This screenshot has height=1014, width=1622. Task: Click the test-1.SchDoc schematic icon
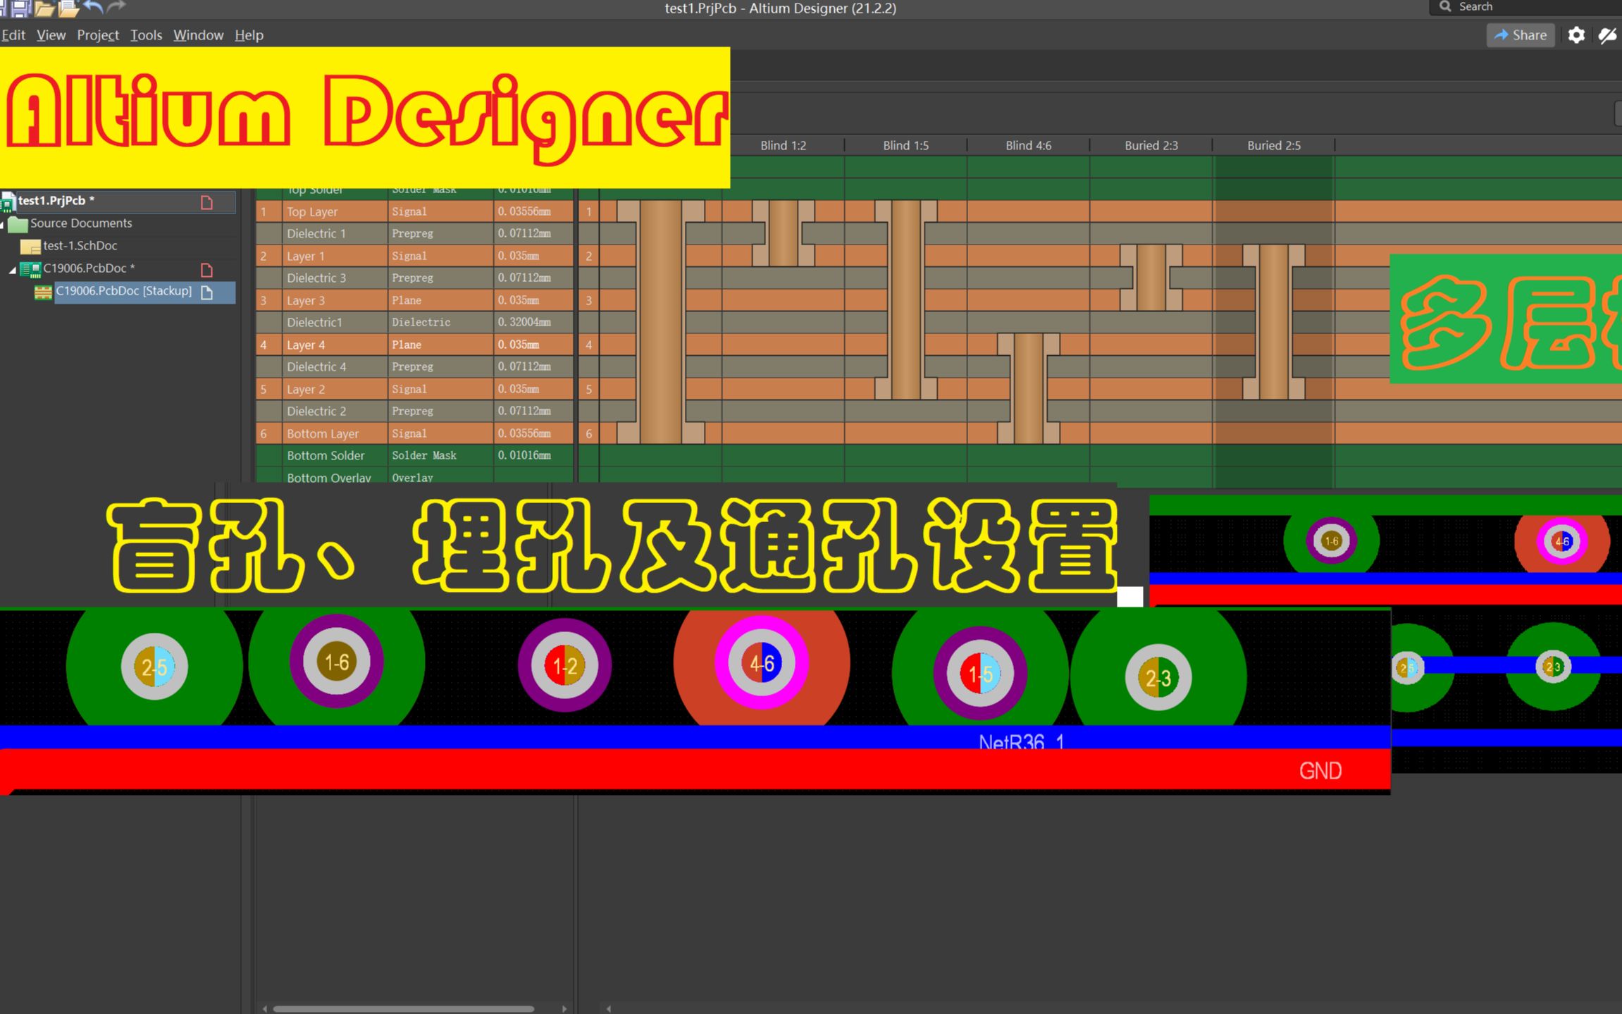tap(30, 247)
